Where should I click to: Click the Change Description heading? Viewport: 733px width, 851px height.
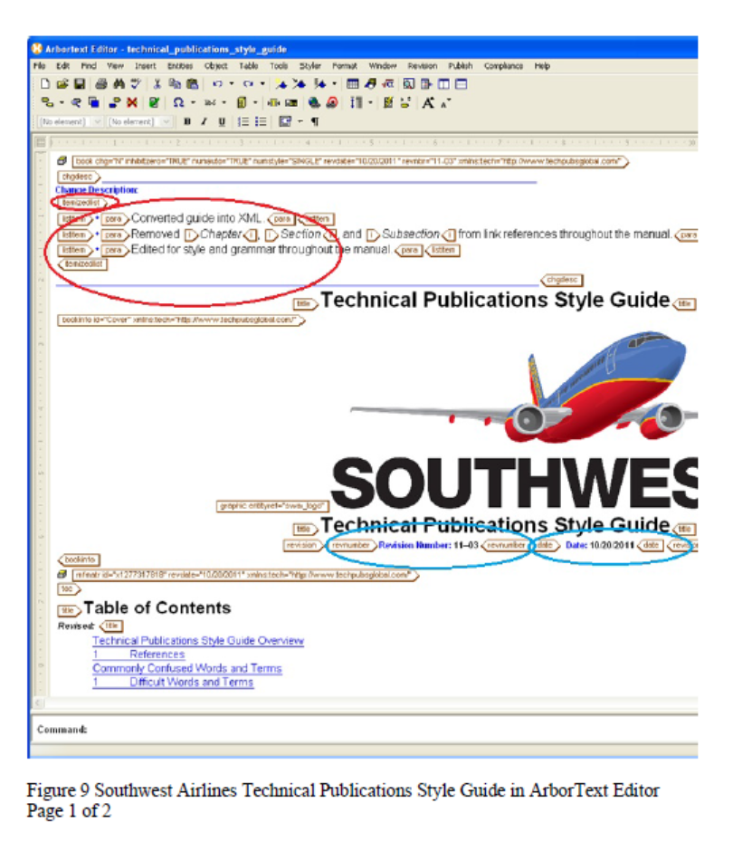(x=97, y=190)
